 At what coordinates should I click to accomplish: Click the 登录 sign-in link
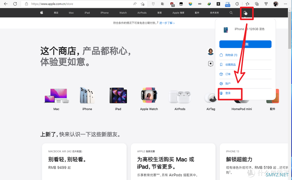(228, 93)
